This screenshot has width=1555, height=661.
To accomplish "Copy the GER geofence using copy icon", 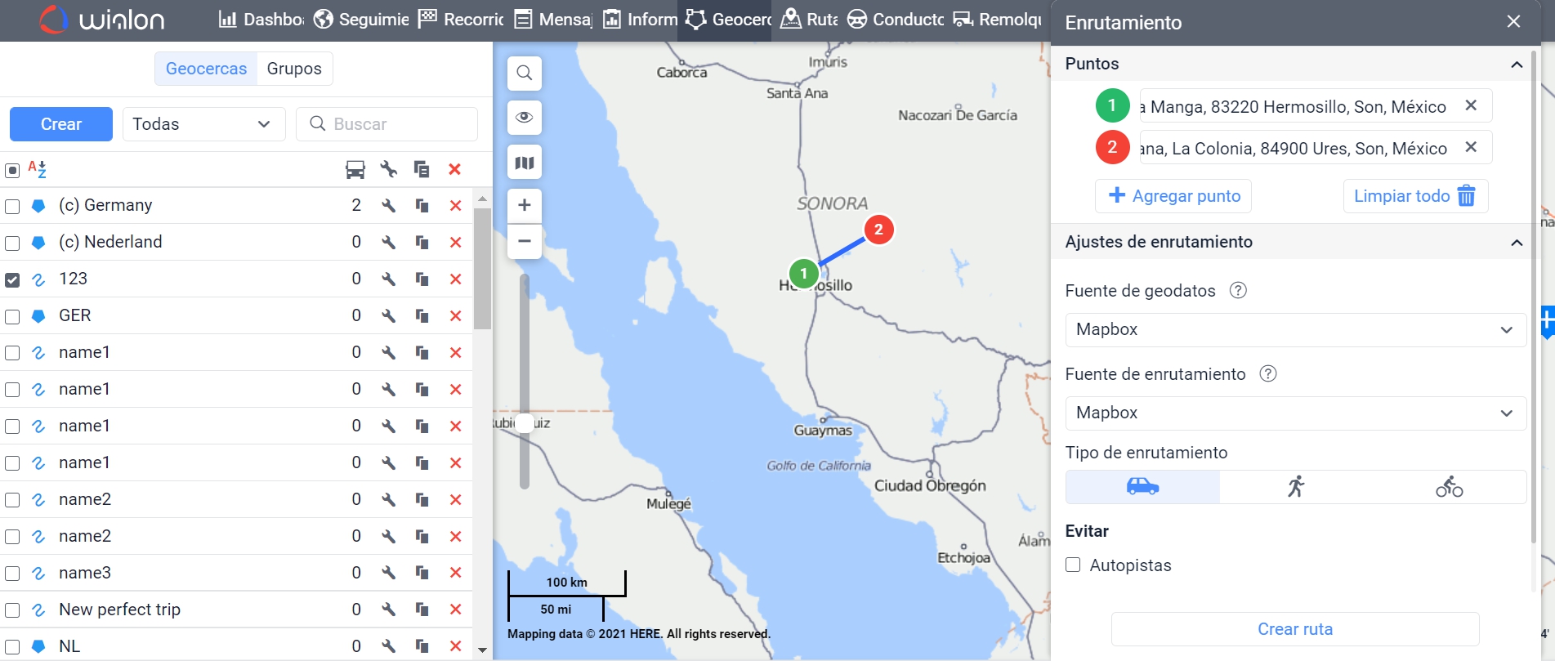I will click(x=422, y=316).
